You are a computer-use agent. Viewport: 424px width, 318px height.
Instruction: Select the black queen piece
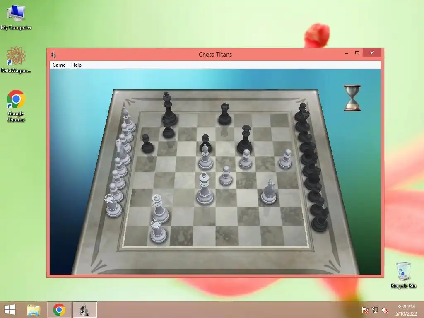[245, 140]
